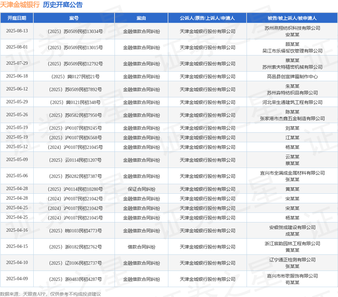
Task: Select defendant 云某某
Action: tap(292, 157)
